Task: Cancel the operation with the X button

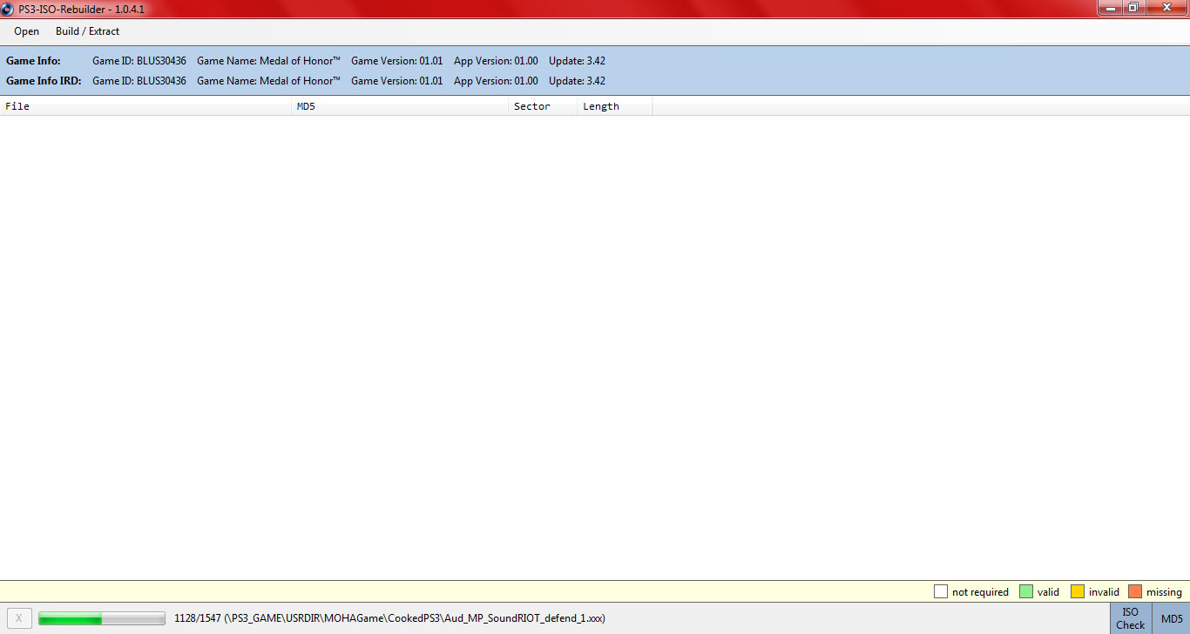Action: (x=19, y=618)
